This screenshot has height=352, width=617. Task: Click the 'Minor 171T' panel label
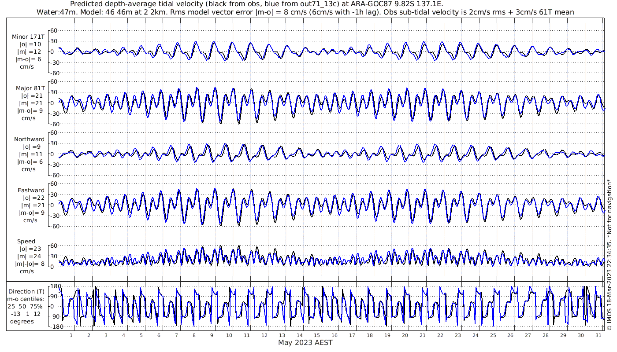[28, 37]
